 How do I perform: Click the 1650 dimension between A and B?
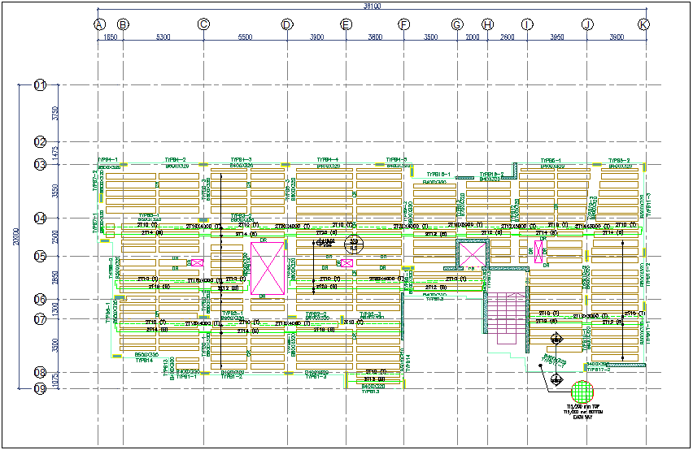pos(111,37)
